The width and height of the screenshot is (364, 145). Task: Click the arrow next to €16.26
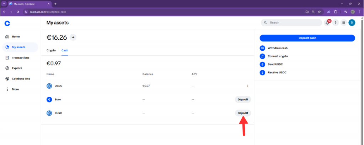[x=73, y=37]
